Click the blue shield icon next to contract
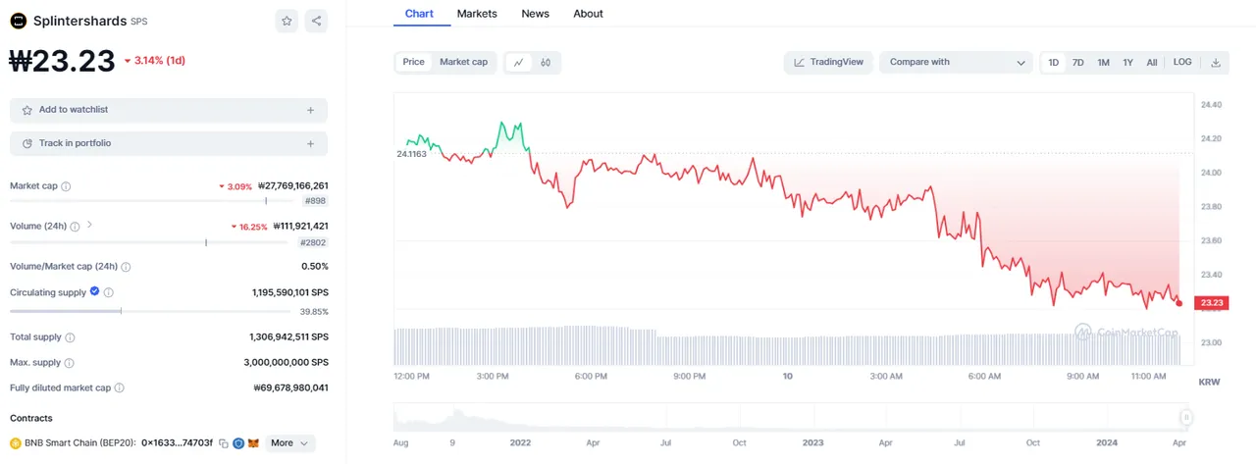Image resolution: width=1256 pixels, height=464 pixels. pyautogui.click(x=238, y=443)
